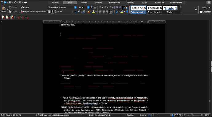
Task: Open the Arquivo tab
Action: (x=55, y=2)
